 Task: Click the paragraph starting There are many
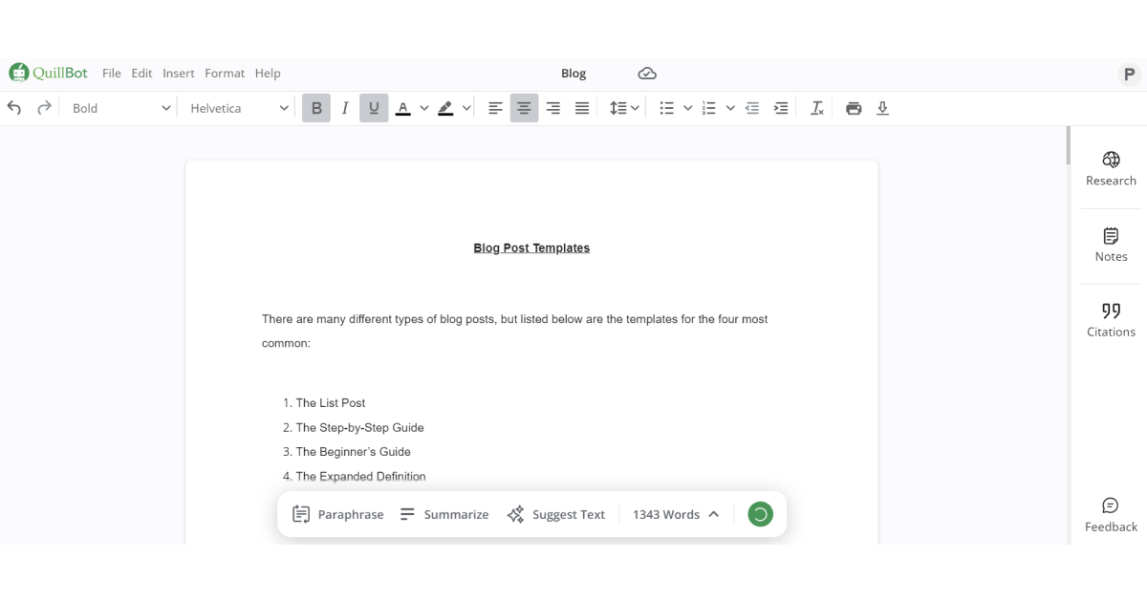(x=514, y=331)
